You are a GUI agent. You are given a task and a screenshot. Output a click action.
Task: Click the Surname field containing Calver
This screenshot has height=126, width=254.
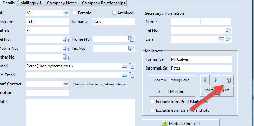coord(114,22)
